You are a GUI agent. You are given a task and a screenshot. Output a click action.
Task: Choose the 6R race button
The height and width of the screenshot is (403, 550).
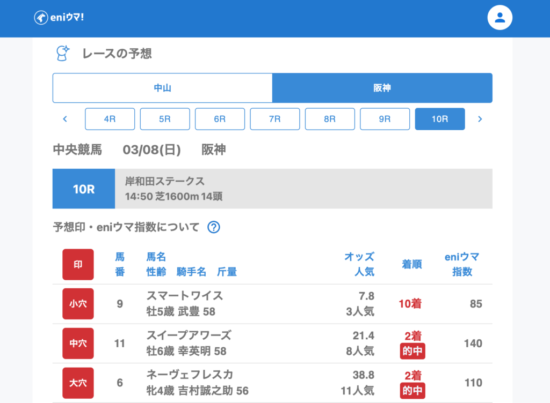pyautogui.click(x=220, y=119)
